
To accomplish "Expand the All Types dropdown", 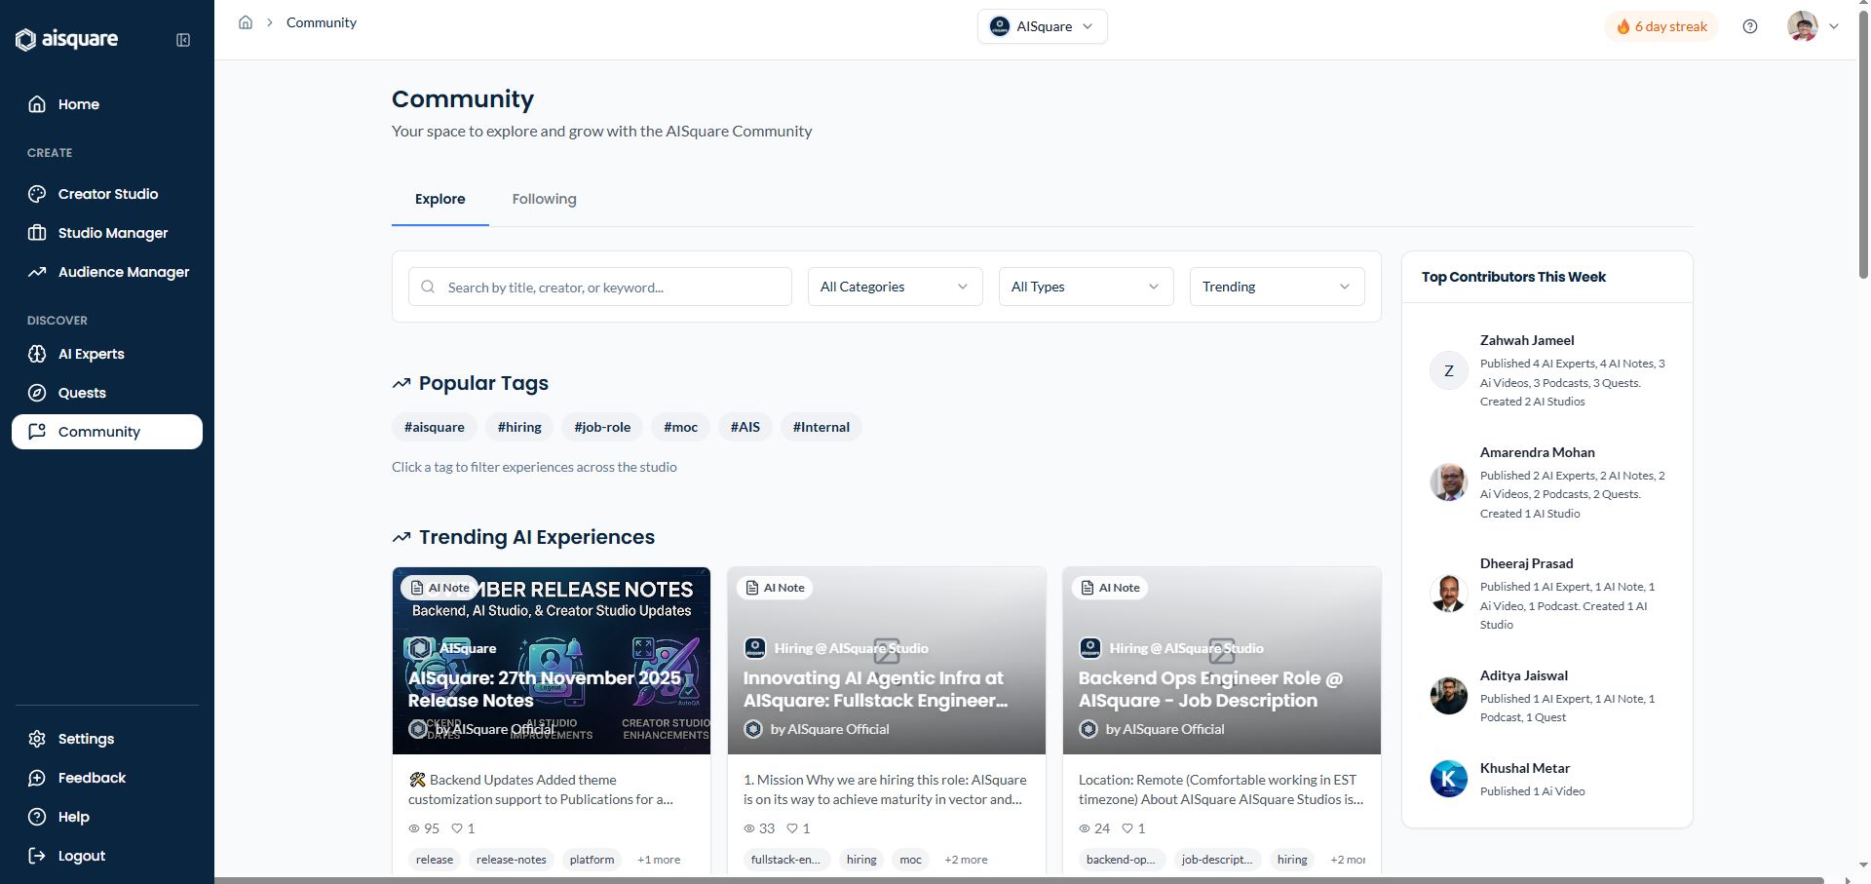I will (x=1086, y=287).
